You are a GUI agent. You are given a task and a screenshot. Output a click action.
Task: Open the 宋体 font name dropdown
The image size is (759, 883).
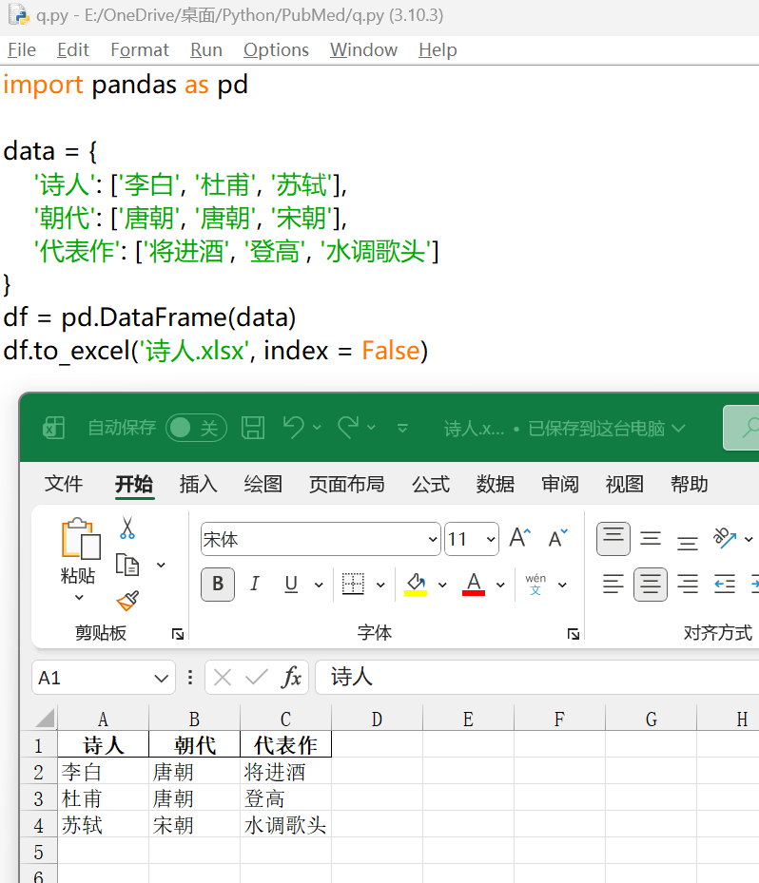click(x=432, y=540)
